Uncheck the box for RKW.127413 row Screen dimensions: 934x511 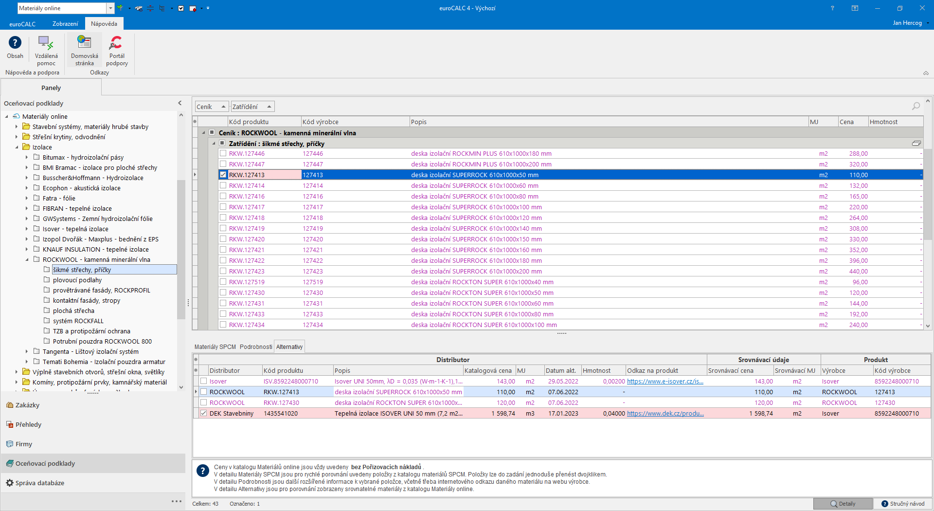tap(223, 175)
